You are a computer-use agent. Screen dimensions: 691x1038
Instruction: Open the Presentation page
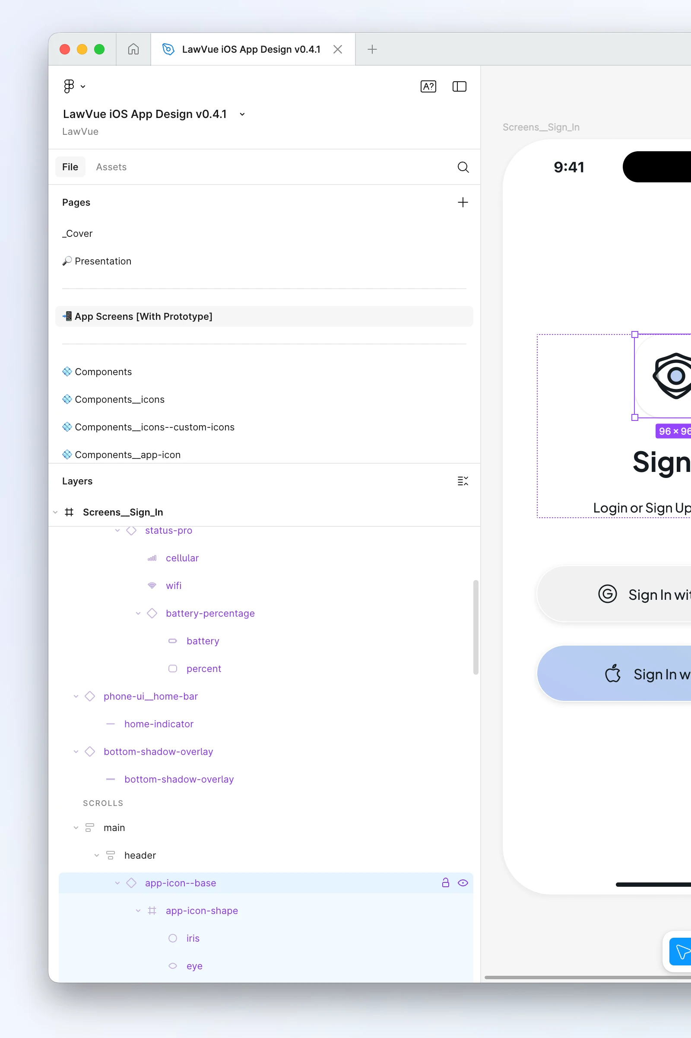103,261
